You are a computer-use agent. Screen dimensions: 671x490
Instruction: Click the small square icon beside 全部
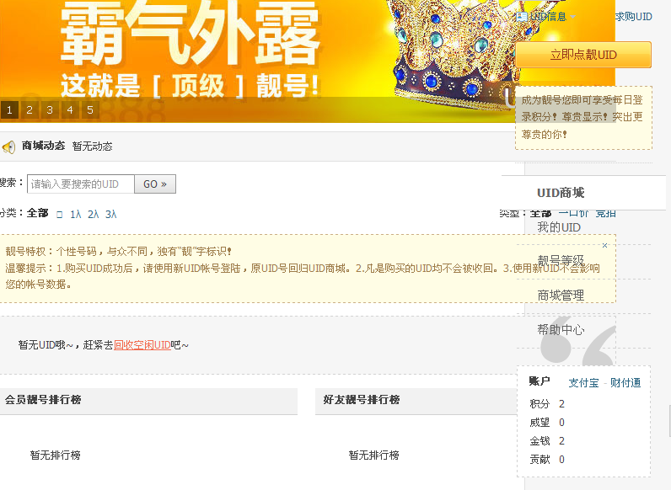60,215
